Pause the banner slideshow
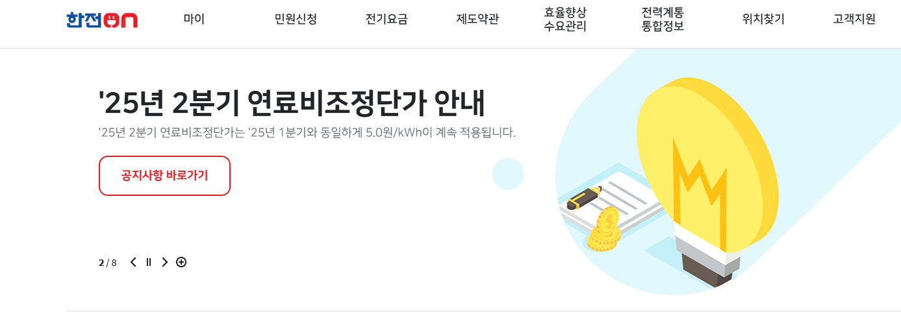901x312 pixels. coord(149,262)
